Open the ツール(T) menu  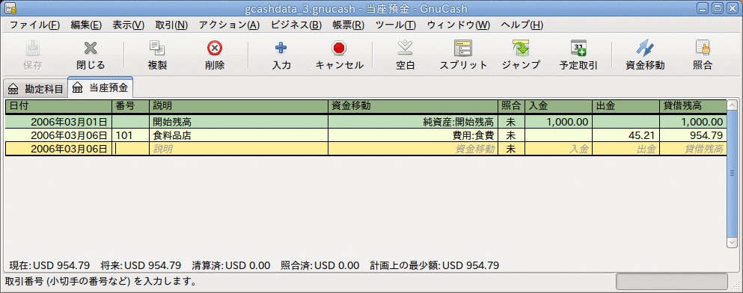[396, 25]
